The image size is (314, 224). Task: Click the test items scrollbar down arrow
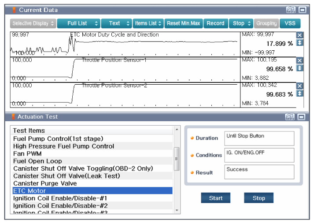pyautogui.click(x=177, y=210)
